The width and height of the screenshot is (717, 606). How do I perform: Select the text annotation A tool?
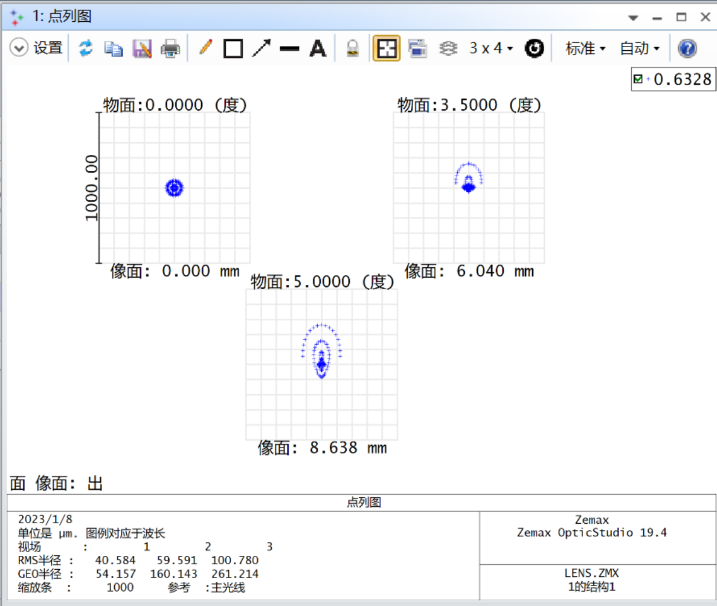pyautogui.click(x=318, y=48)
